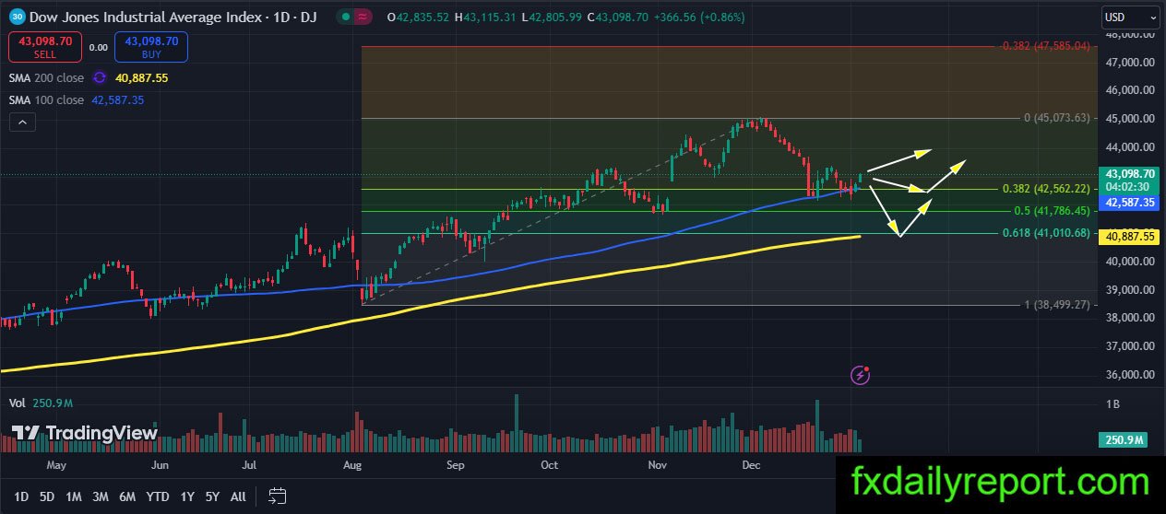Switch to the 5Y time range
Screen dimensions: 1166x514
[x=213, y=496]
